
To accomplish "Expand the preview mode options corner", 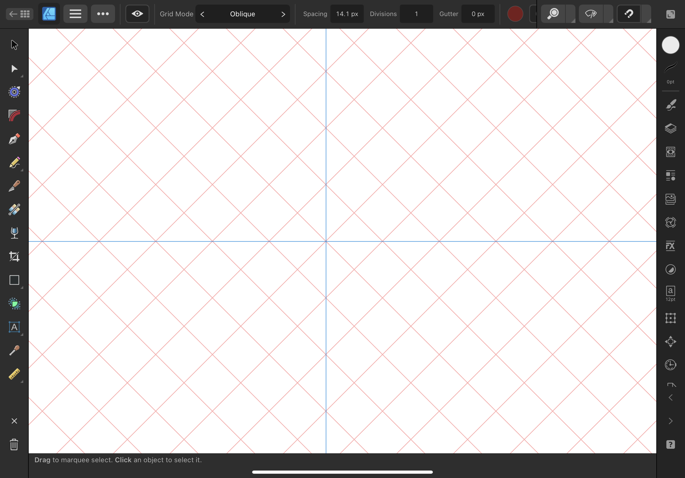I will [x=608, y=14].
